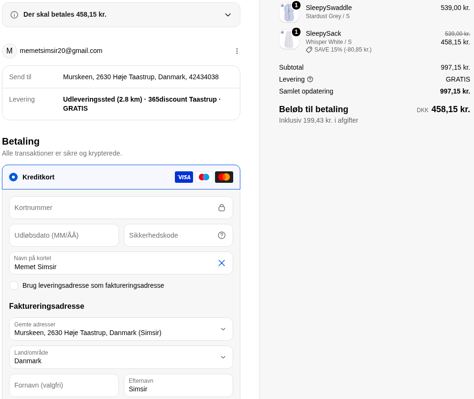This screenshot has height=399, width=474.
Task: Click the SleepySwaddle product thumbnail
Action: [x=289, y=12]
